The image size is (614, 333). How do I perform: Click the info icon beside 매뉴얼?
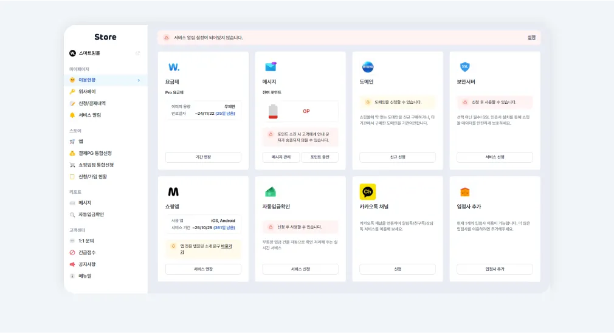coord(72,276)
